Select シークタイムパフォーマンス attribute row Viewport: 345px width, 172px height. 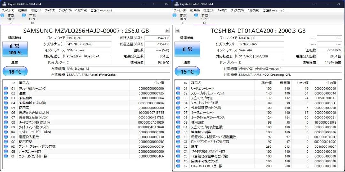(256, 117)
